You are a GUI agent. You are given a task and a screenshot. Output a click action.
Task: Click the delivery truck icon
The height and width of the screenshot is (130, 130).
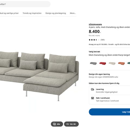coord(92,89)
